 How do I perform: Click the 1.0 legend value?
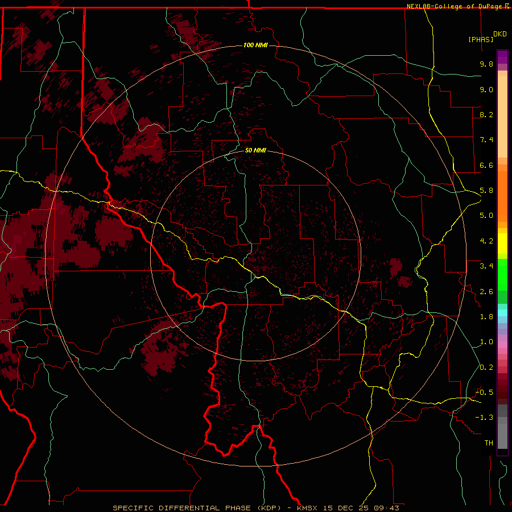486,342
